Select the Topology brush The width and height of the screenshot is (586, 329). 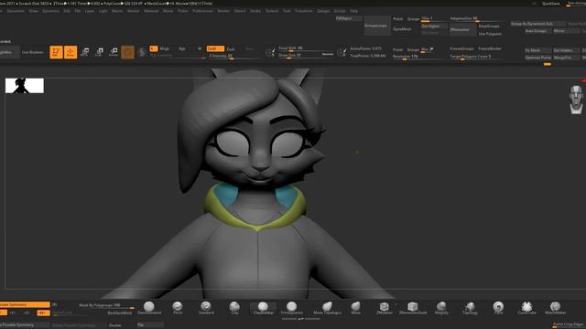point(470,308)
